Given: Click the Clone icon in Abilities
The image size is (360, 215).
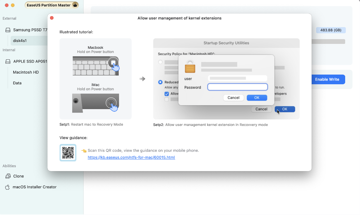Looking at the screenshot, I should (x=8, y=176).
